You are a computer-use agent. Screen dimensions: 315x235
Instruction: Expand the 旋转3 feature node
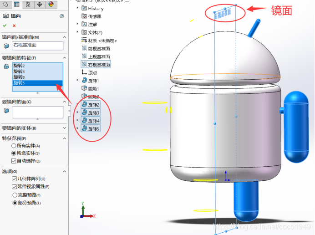(77, 112)
